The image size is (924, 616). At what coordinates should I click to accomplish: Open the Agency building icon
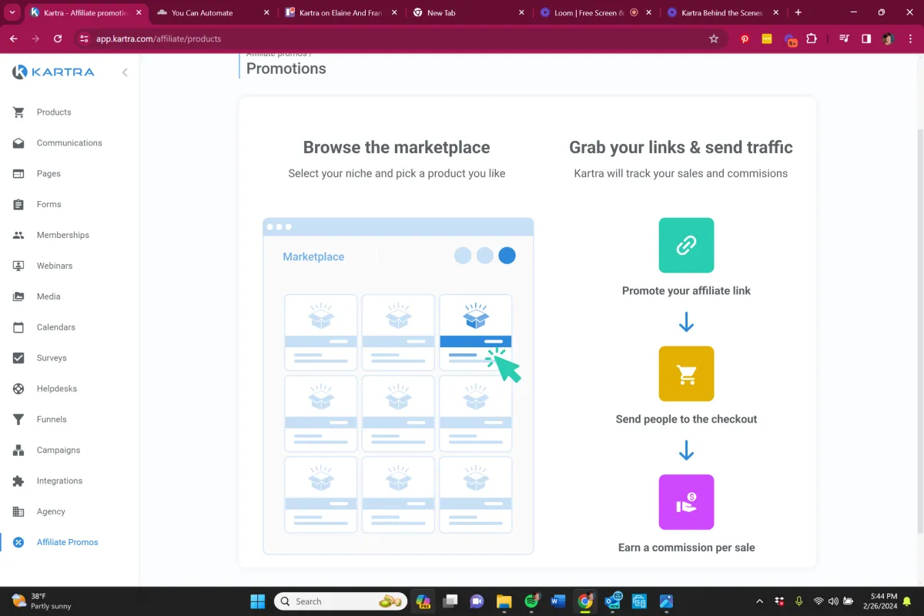pyautogui.click(x=18, y=512)
